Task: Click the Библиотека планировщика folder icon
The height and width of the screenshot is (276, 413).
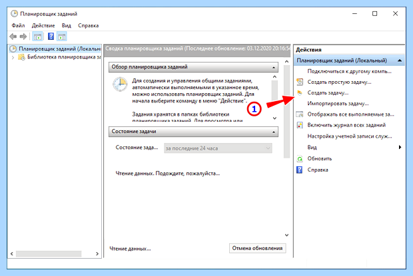Action: (21, 57)
